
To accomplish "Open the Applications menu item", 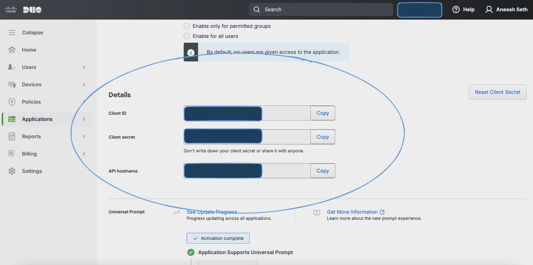I will (x=37, y=119).
